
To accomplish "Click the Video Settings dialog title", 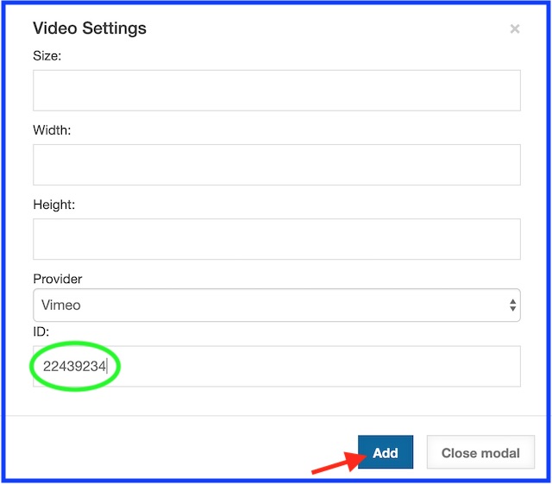I will (x=90, y=28).
